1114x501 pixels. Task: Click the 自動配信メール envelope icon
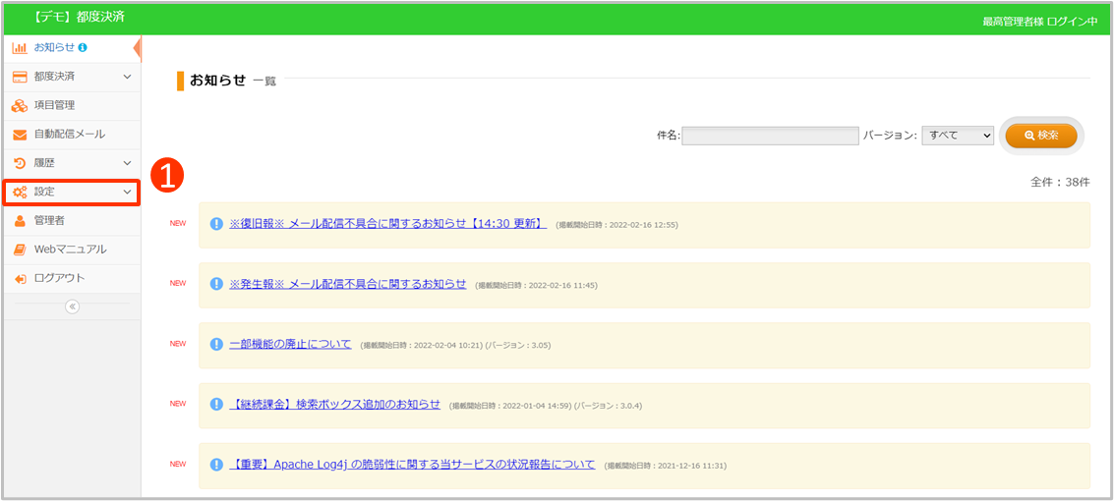tap(19, 135)
